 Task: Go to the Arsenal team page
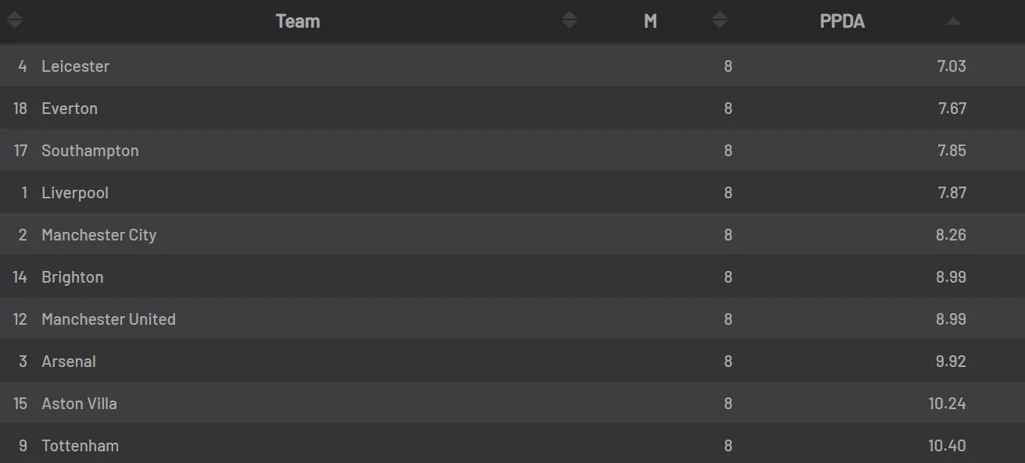tap(69, 361)
